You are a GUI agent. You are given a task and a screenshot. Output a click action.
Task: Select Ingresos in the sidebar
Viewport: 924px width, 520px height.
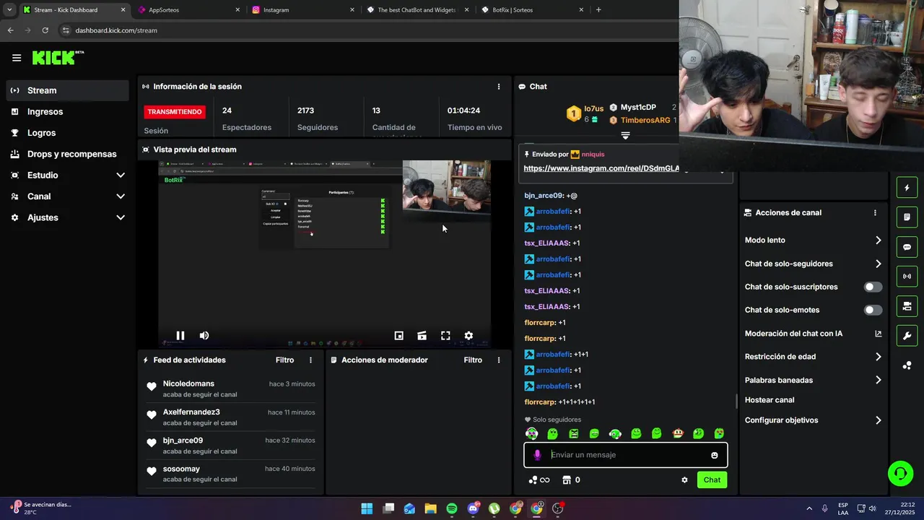point(66,112)
